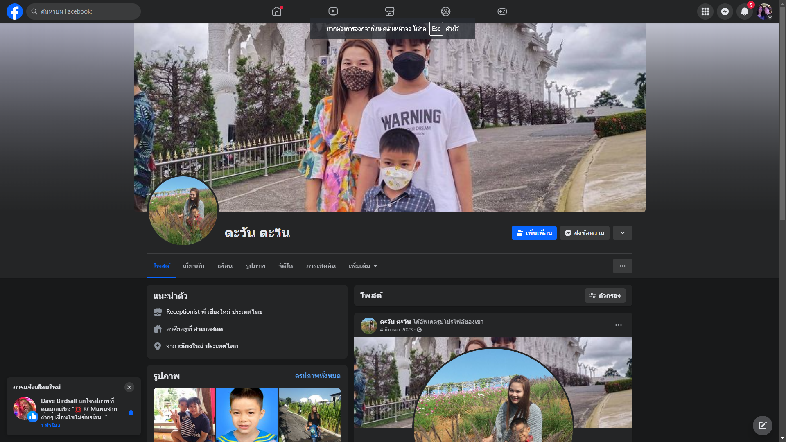Open the Gaming icon in the top bar

pyautogui.click(x=502, y=11)
